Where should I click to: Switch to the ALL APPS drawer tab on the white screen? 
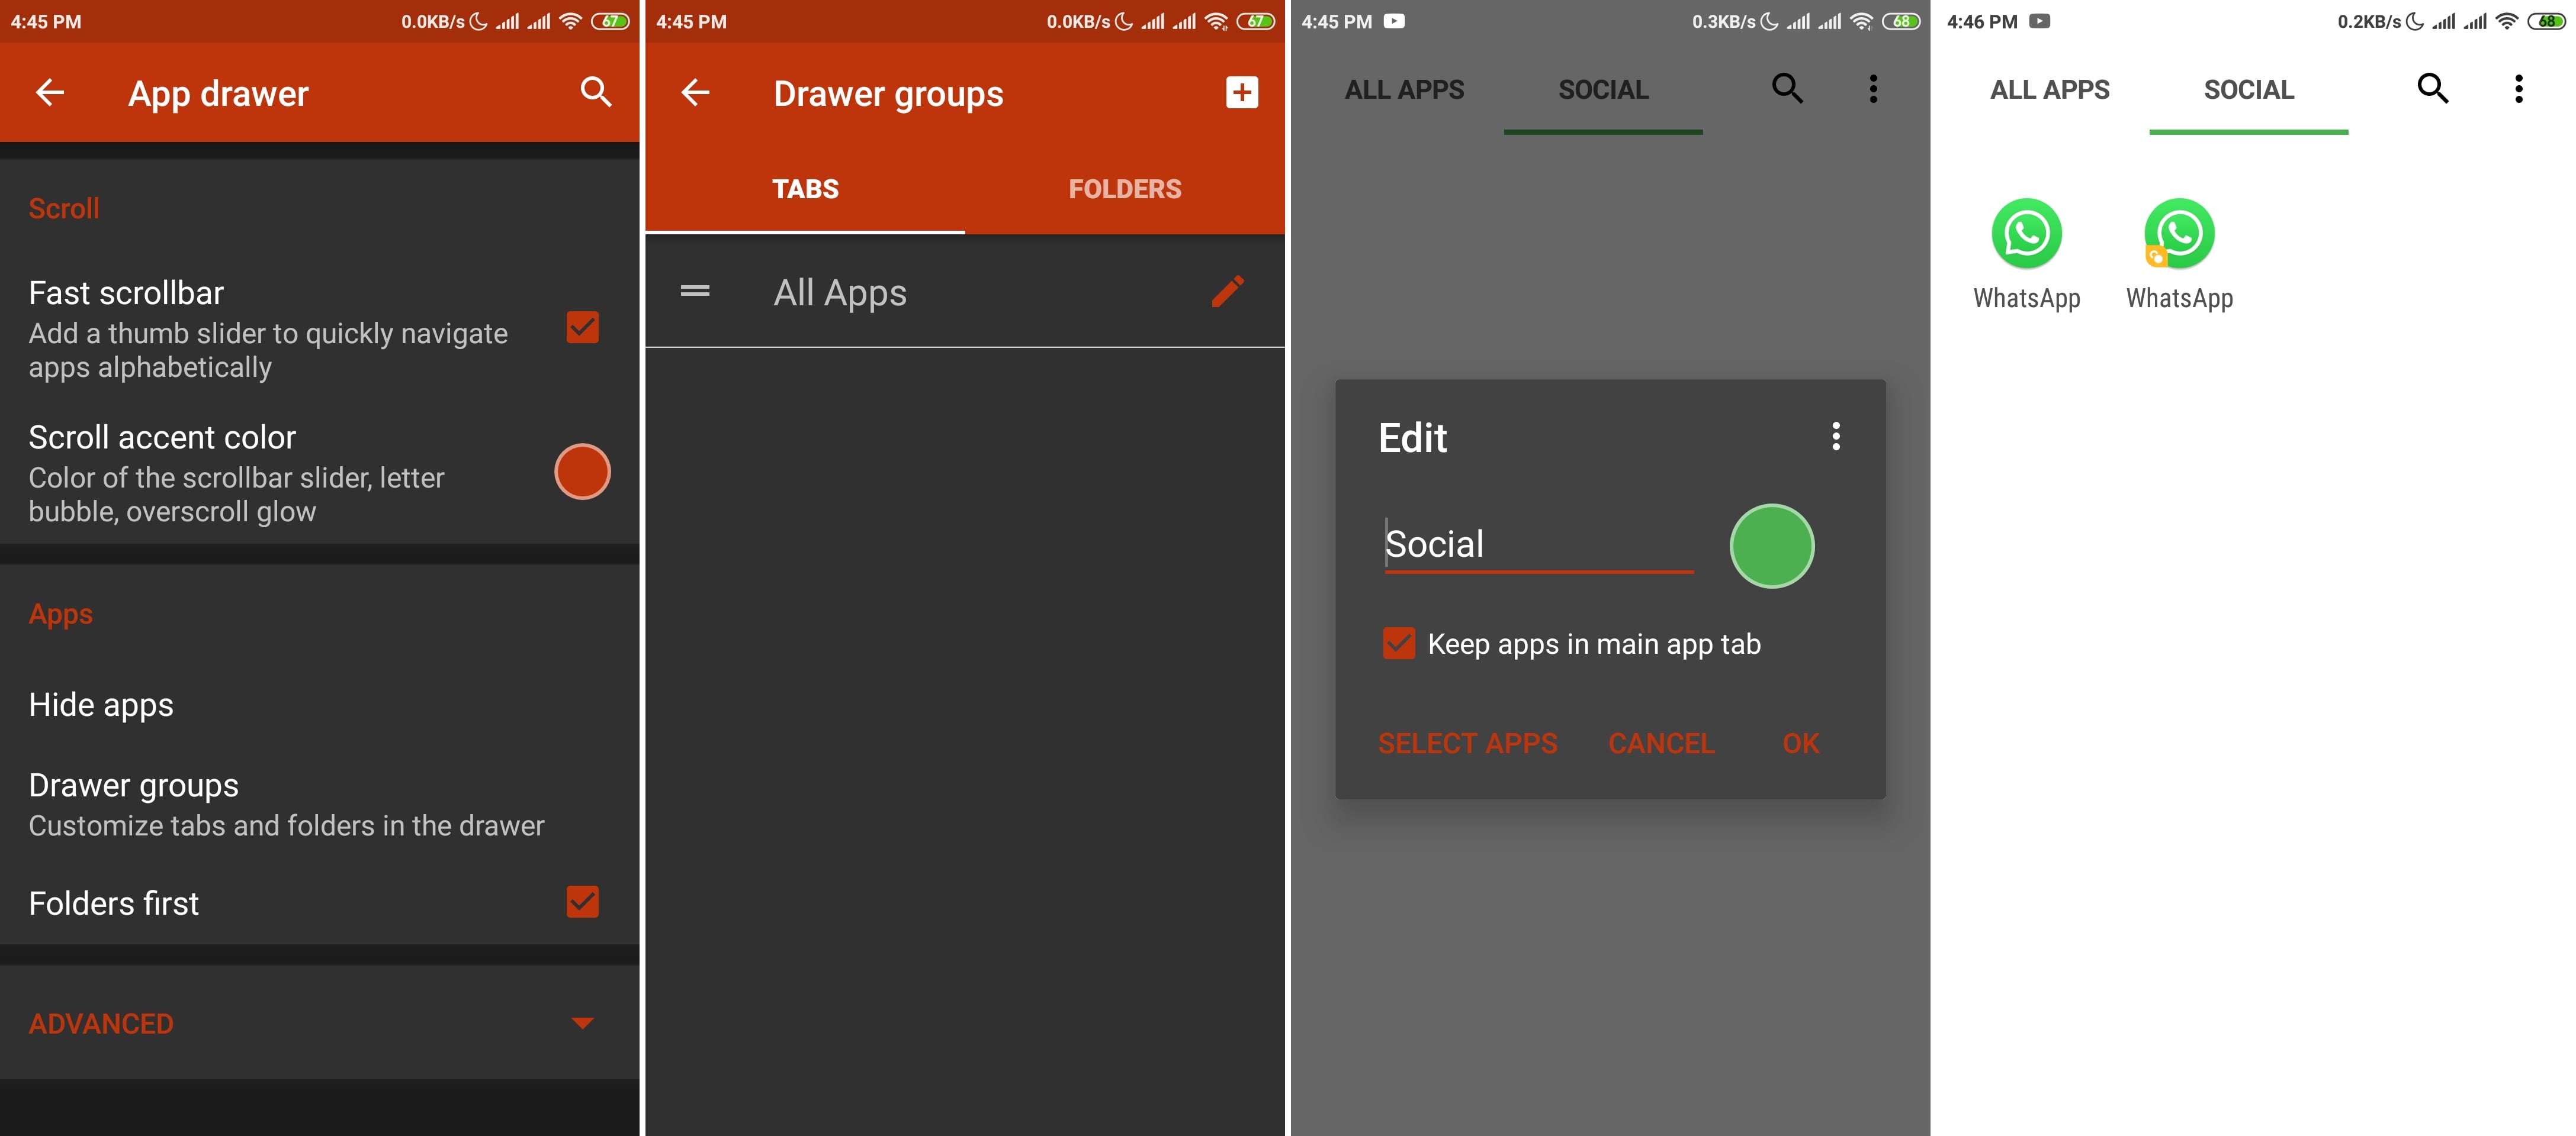click(2049, 90)
